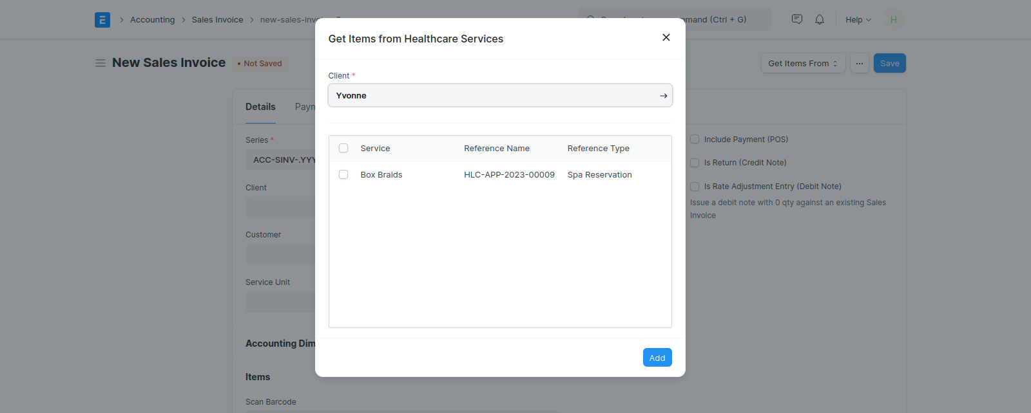Select the Box Braids service text
This screenshot has width=1031, height=413.
[381, 175]
